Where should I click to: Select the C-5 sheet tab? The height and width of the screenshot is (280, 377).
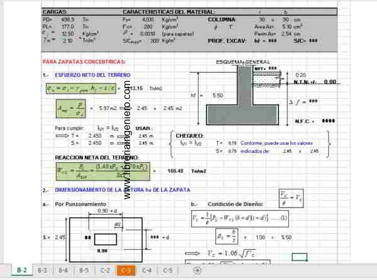[167, 271]
